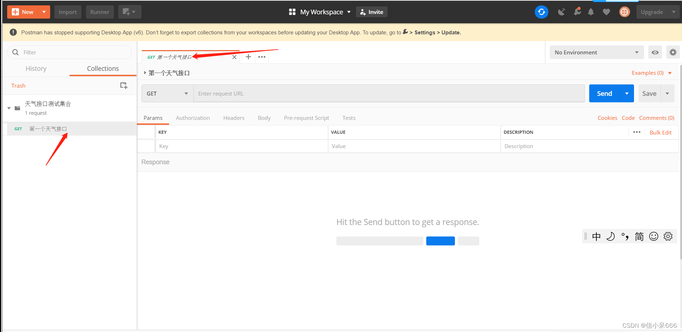682x332 pixels.
Task: Select the Params tab
Action: point(153,118)
